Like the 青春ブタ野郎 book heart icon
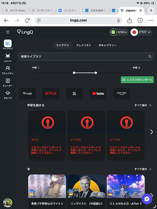 coord(56,194)
